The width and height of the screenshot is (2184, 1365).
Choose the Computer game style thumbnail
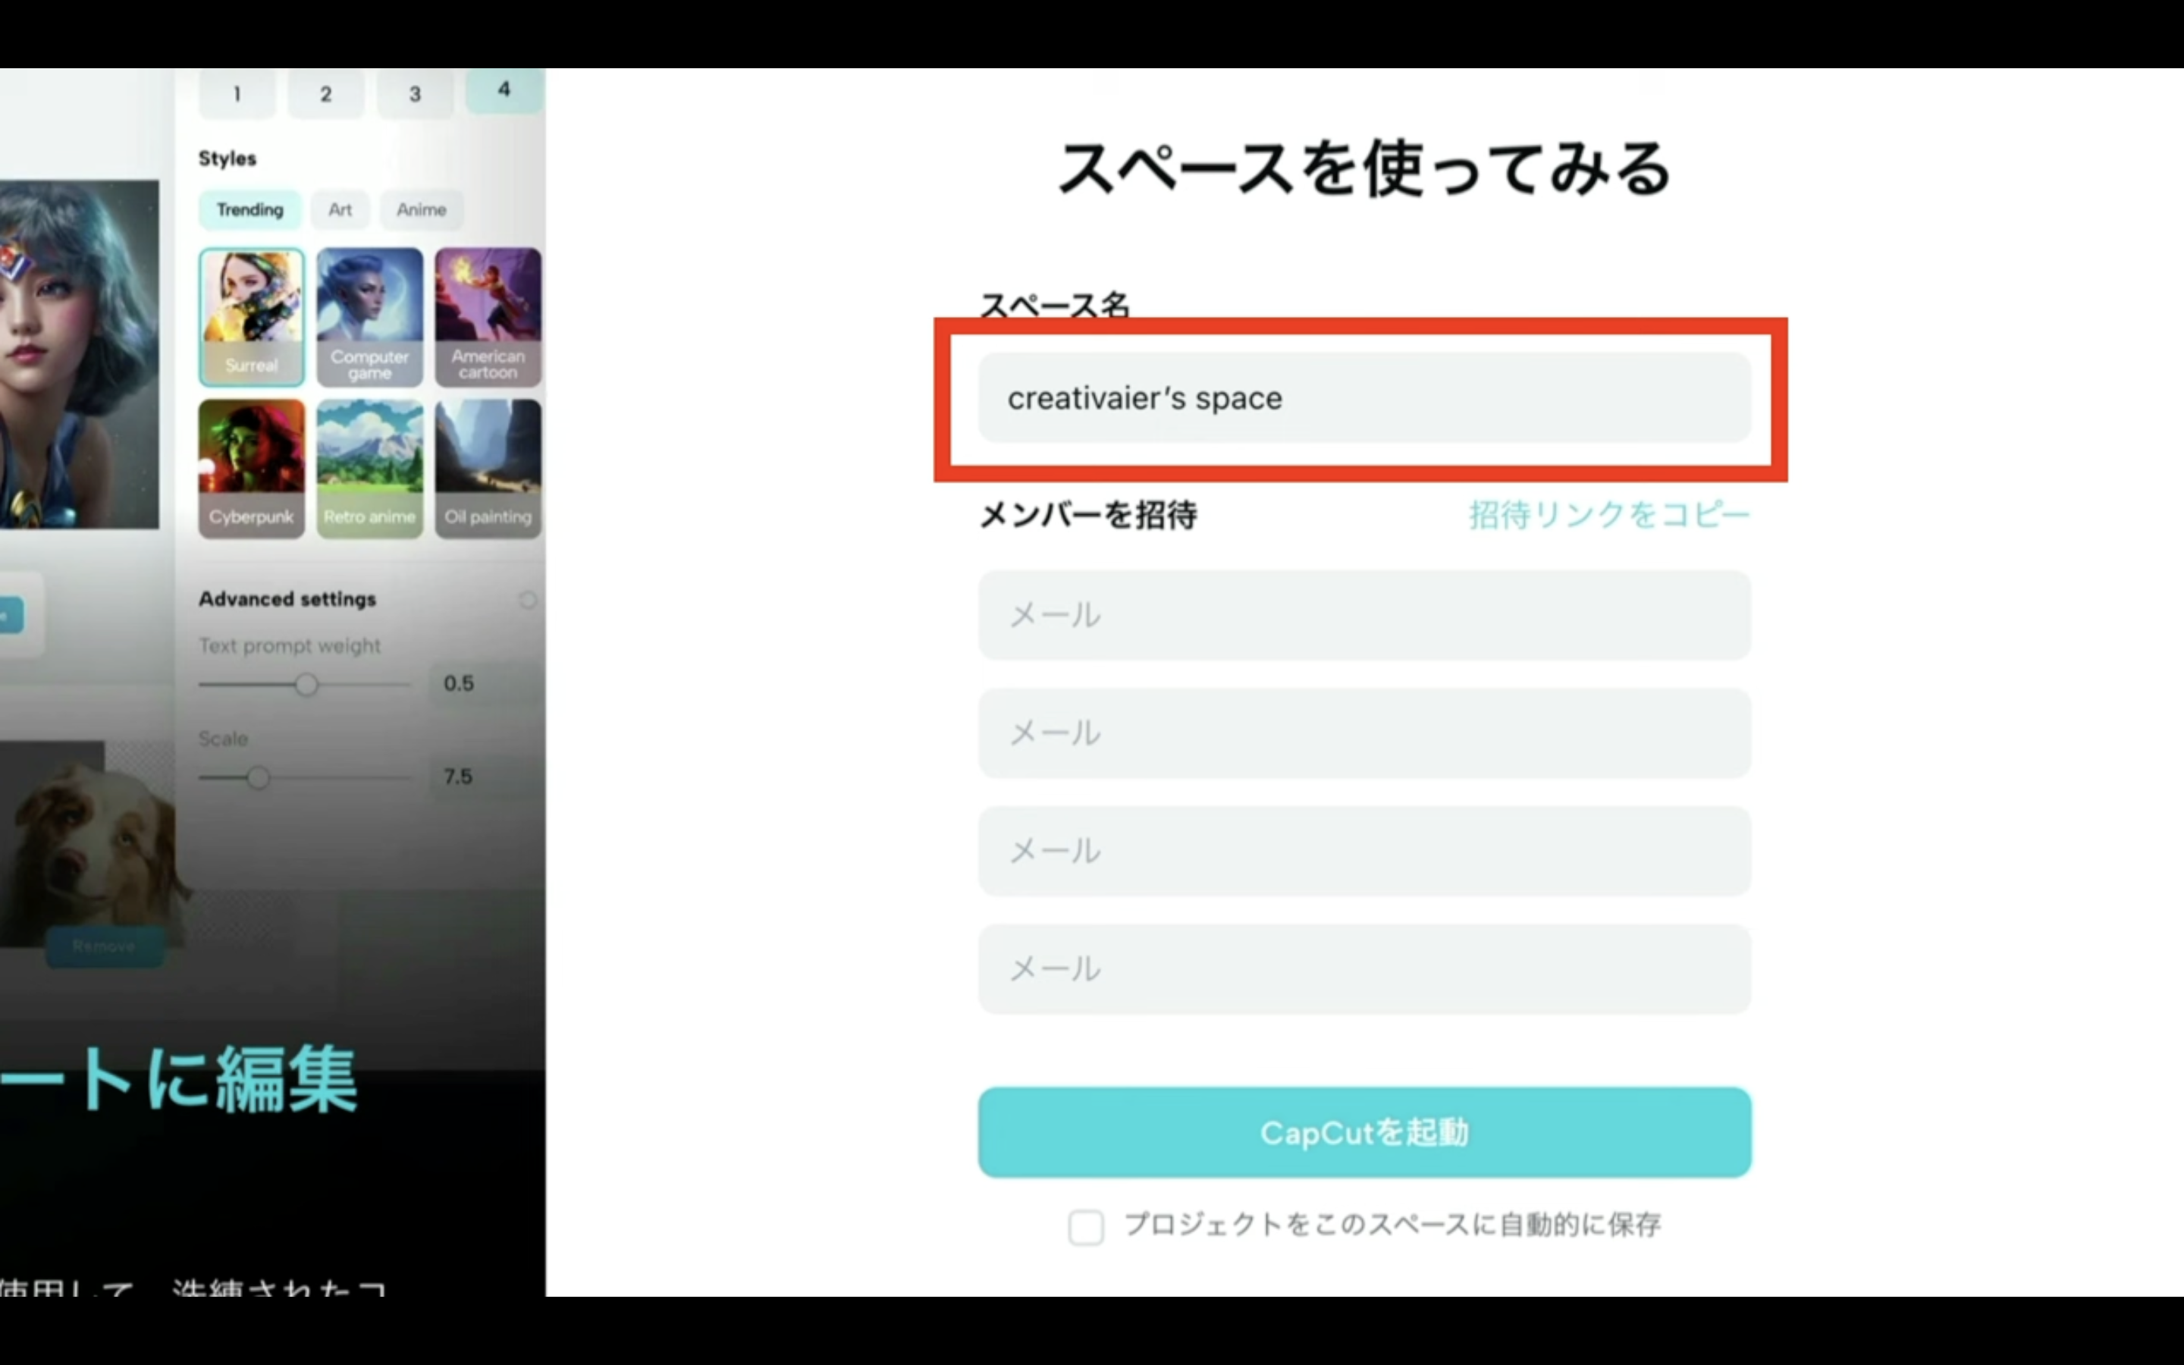[x=370, y=317]
